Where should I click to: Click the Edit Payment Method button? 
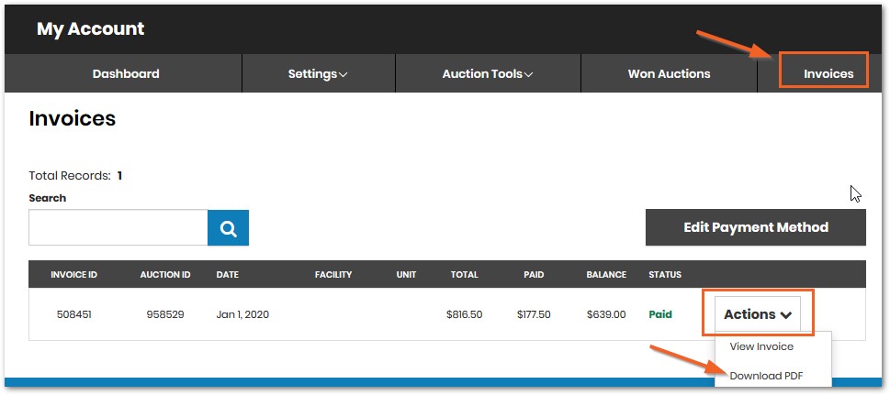pyautogui.click(x=756, y=227)
